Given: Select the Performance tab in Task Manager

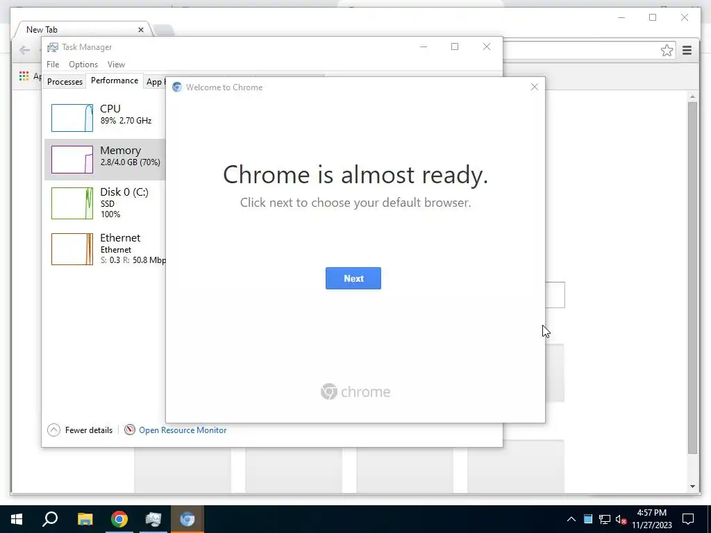Looking at the screenshot, I should coord(115,81).
